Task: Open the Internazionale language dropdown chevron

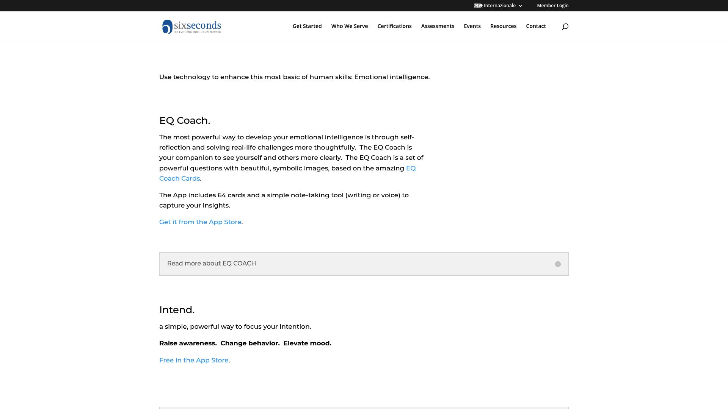Action: pyautogui.click(x=520, y=6)
